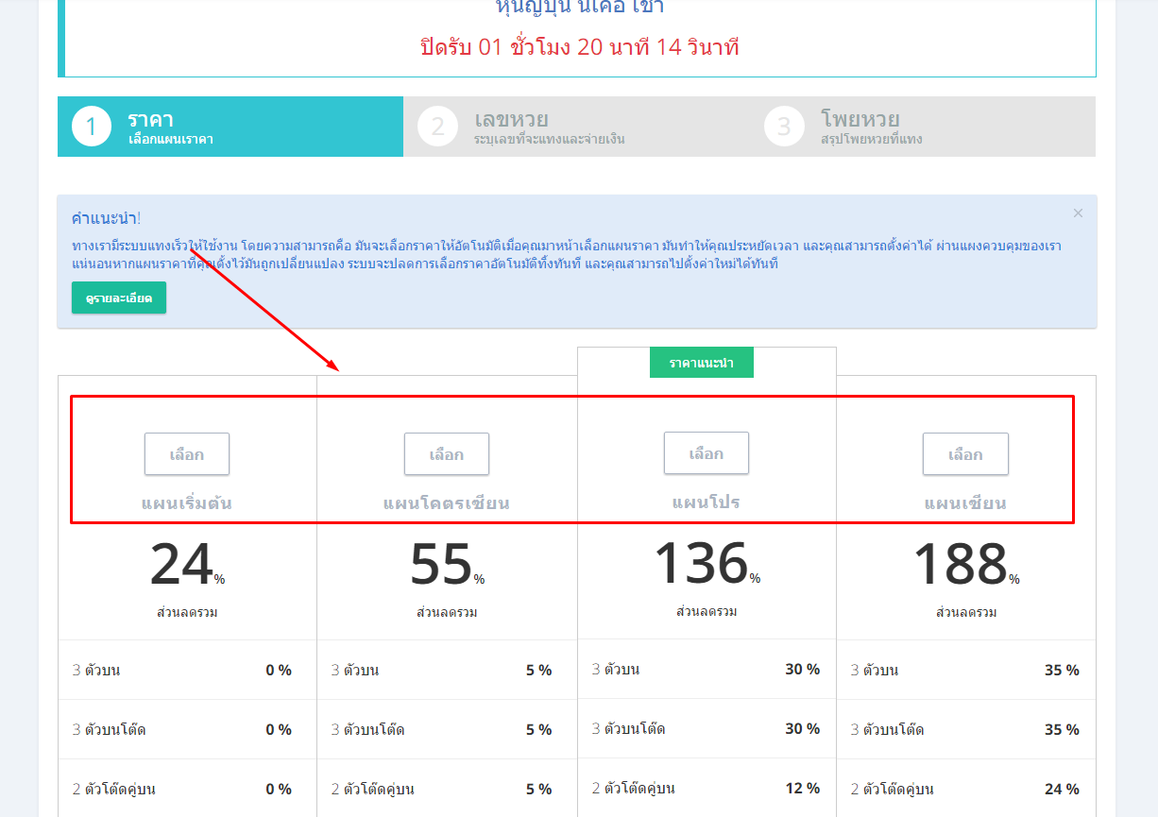This screenshot has width=1158, height=817.
Task: Click the step 1 number circle
Action: pos(92,127)
